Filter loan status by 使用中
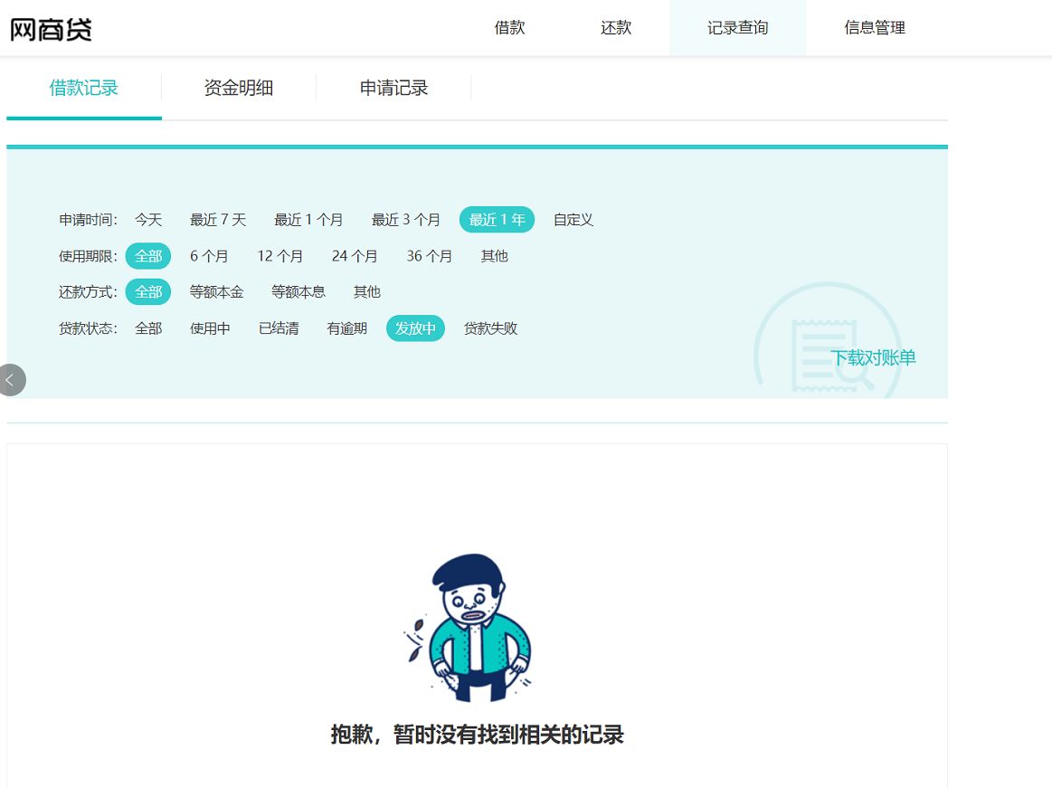1052x788 pixels. point(210,328)
